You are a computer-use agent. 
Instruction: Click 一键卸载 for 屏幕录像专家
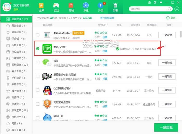pos(167,76)
